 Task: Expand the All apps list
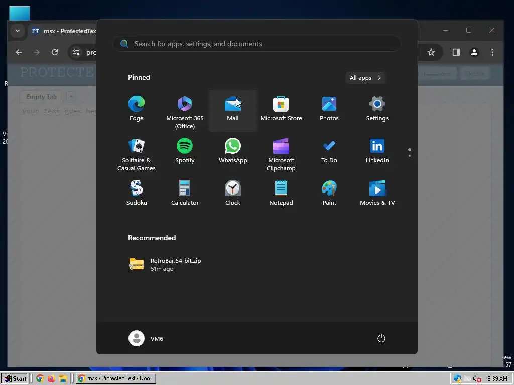(365, 78)
